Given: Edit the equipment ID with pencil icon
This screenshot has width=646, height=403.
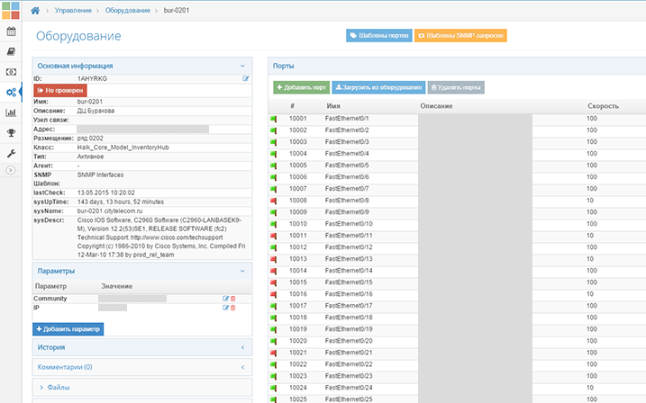Looking at the screenshot, I should tap(246, 79).
